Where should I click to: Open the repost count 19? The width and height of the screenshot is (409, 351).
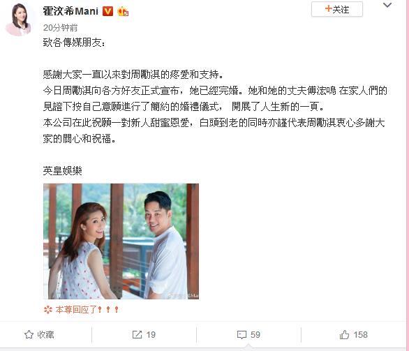point(151,334)
